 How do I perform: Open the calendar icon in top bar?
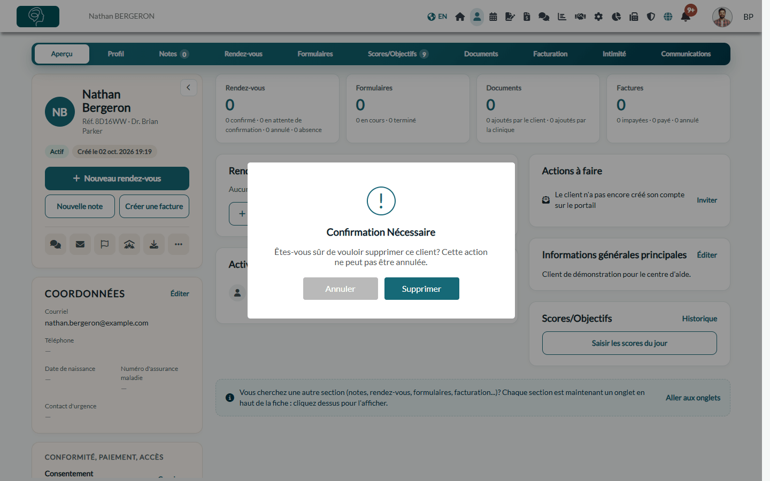pos(493,17)
